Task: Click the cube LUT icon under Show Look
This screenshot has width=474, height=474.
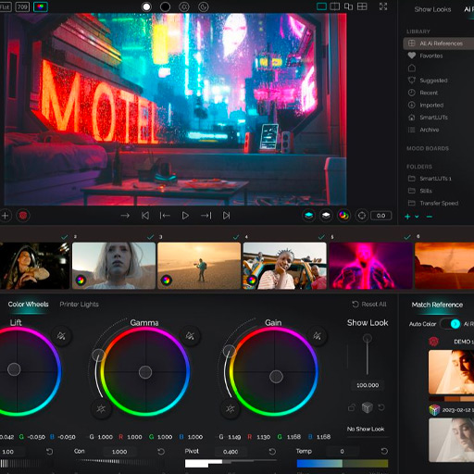Action: point(367,407)
